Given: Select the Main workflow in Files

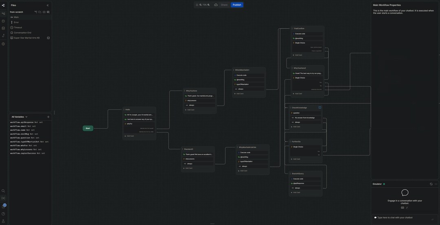Looking at the screenshot, I should coord(30,17).
